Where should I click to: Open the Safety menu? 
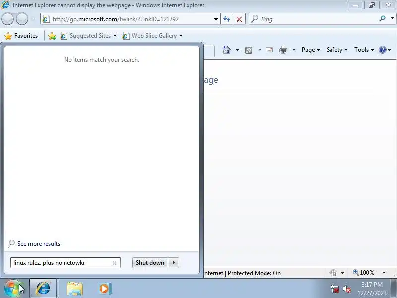coord(337,50)
